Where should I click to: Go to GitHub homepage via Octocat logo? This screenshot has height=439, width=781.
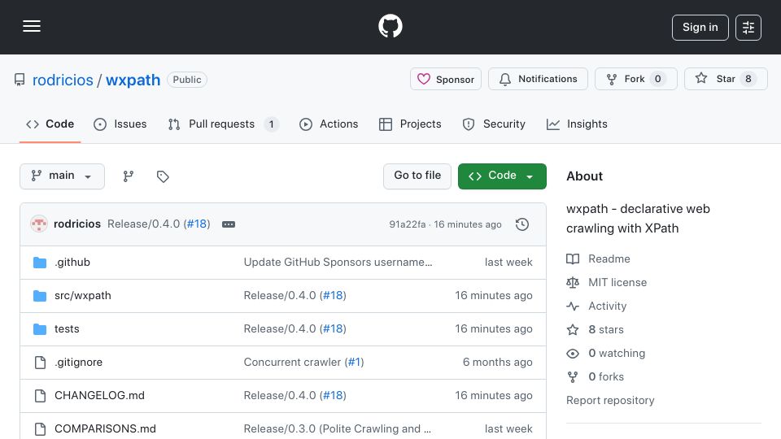(x=390, y=26)
